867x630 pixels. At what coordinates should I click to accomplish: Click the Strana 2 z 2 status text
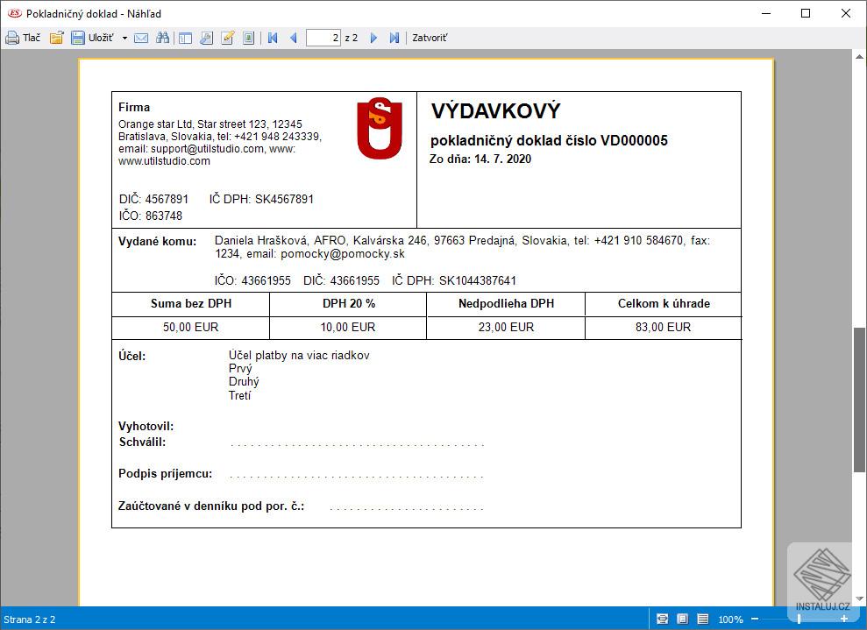pos(29,619)
